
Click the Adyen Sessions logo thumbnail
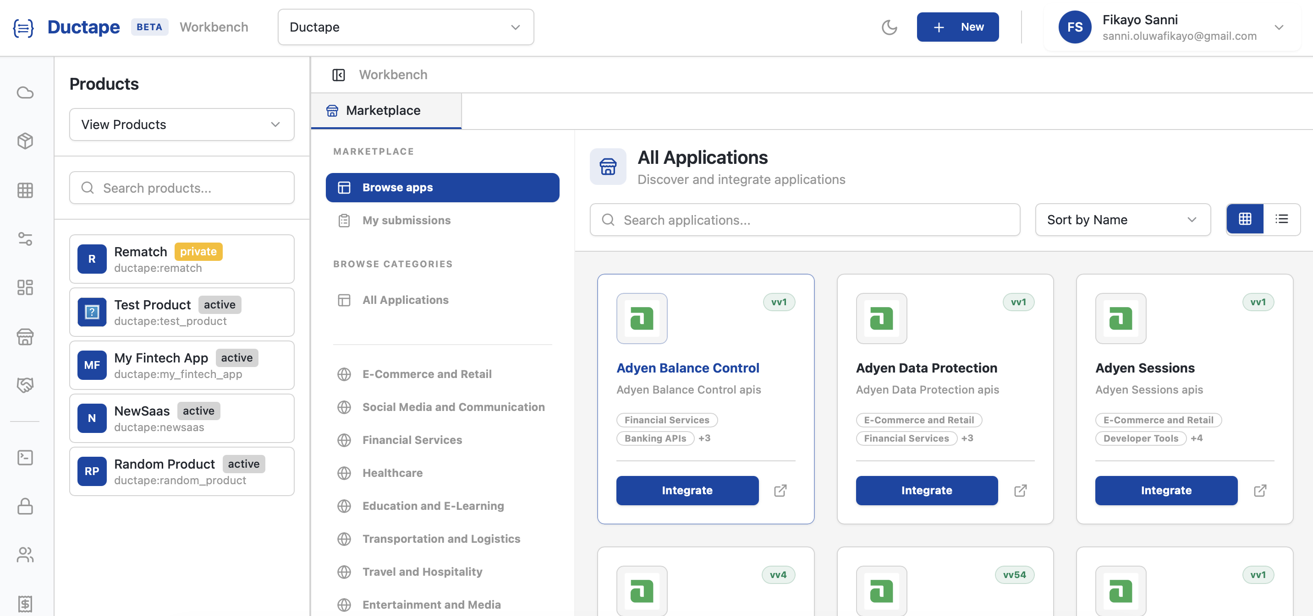click(x=1121, y=318)
